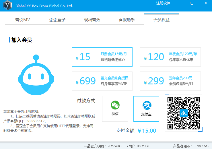Click 月费会员15元/月 plan title
The width and height of the screenshot is (212, 149).
(114, 54)
